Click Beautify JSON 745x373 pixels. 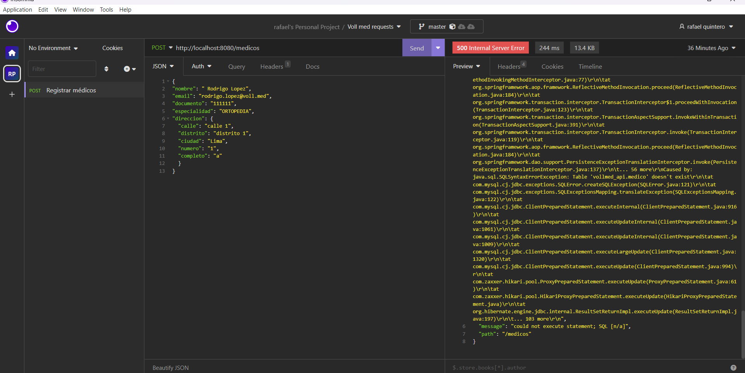(x=170, y=368)
